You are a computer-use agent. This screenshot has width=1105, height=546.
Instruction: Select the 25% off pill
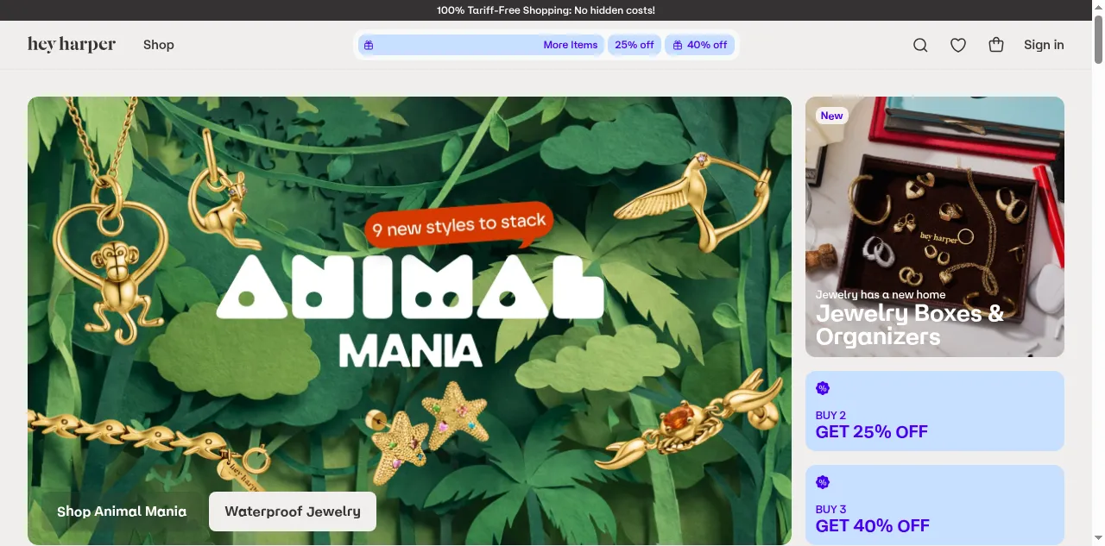click(x=635, y=45)
